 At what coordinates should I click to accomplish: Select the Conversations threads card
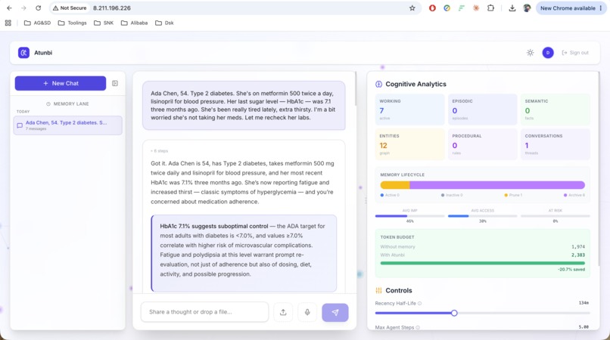click(x=556, y=144)
